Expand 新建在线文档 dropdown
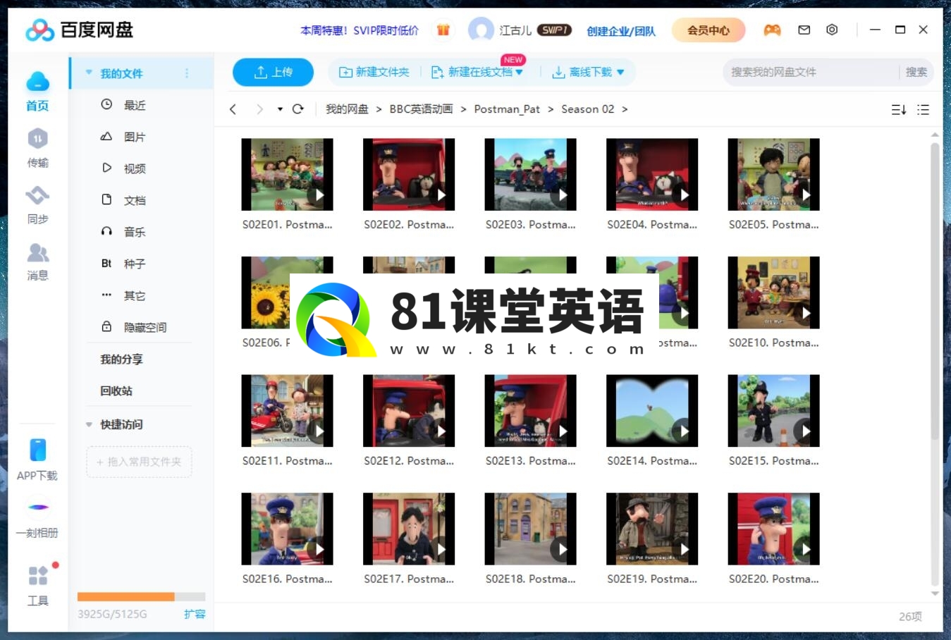The image size is (951, 640). (520, 72)
